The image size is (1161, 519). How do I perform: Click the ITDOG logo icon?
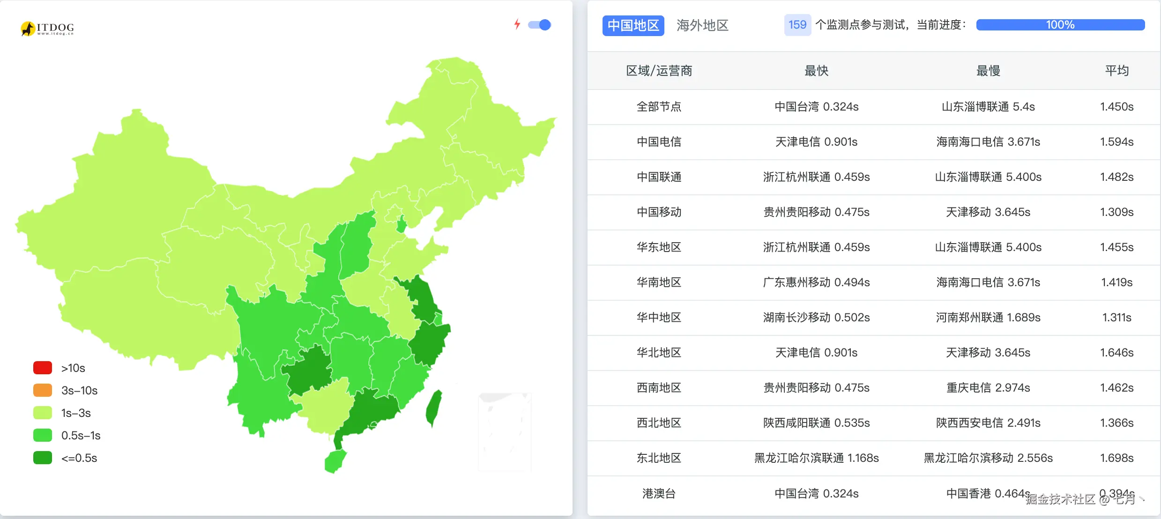[x=29, y=29]
